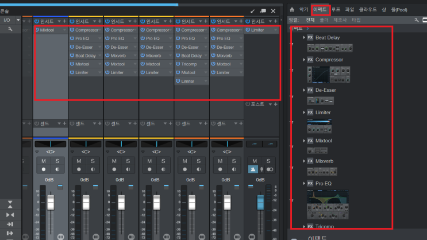Screen dimensions: 427x240
Task: Bypass Limiter on main output channel
Action: (x=248, y=30)
